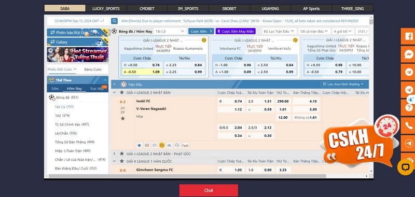Viewport: 415px width, 197px height.
Task: Open the Bộ Lọc Trận Đấu dropdown
Action: (x=279, y=31)
